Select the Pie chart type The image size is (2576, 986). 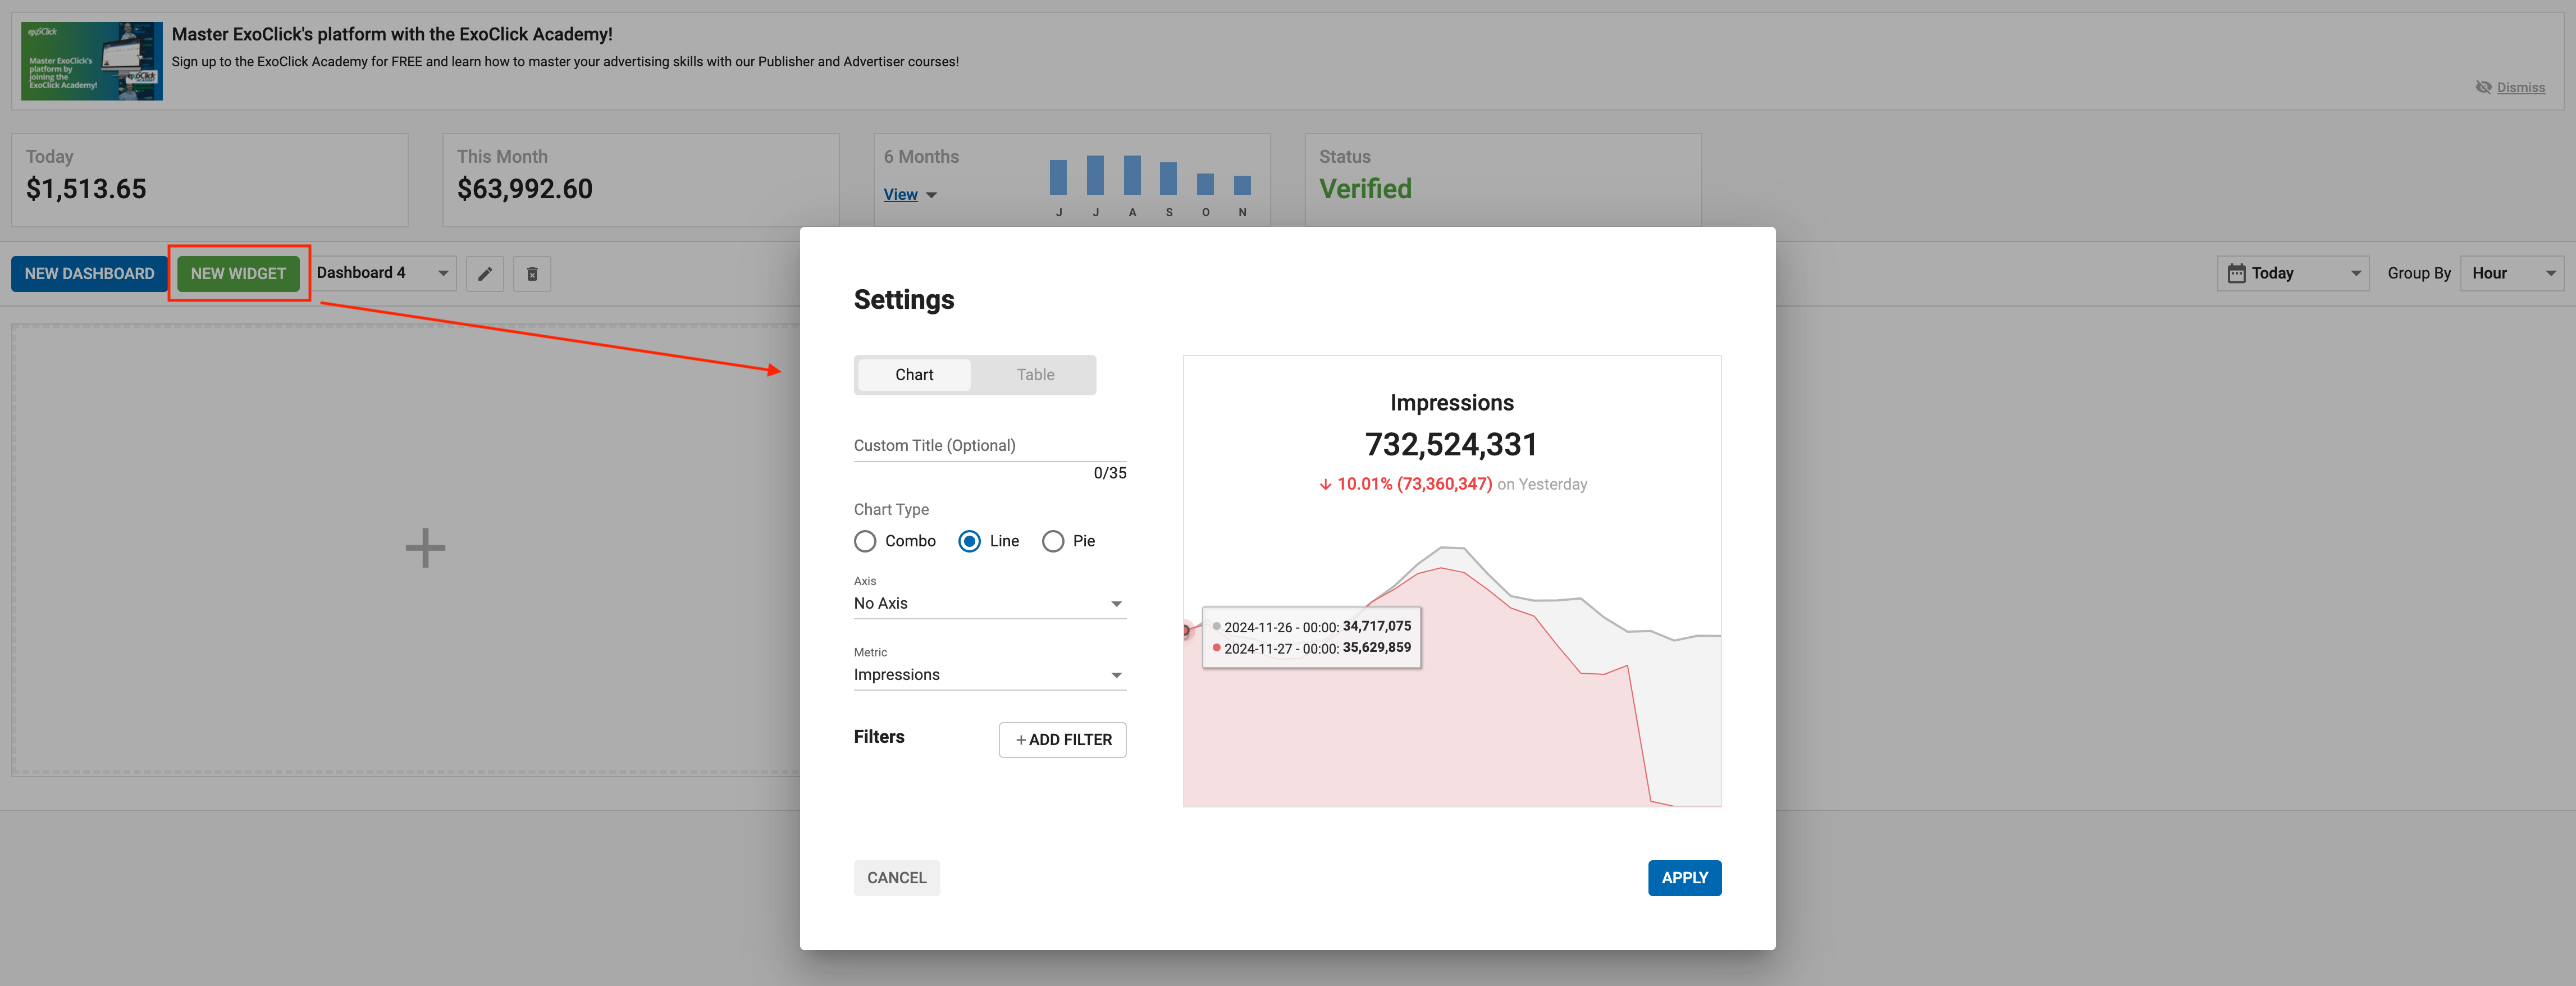point(1053,541)
